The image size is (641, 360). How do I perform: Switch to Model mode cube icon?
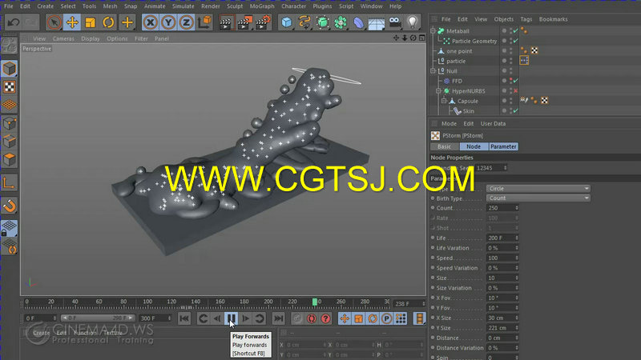(x=9, y=69)
